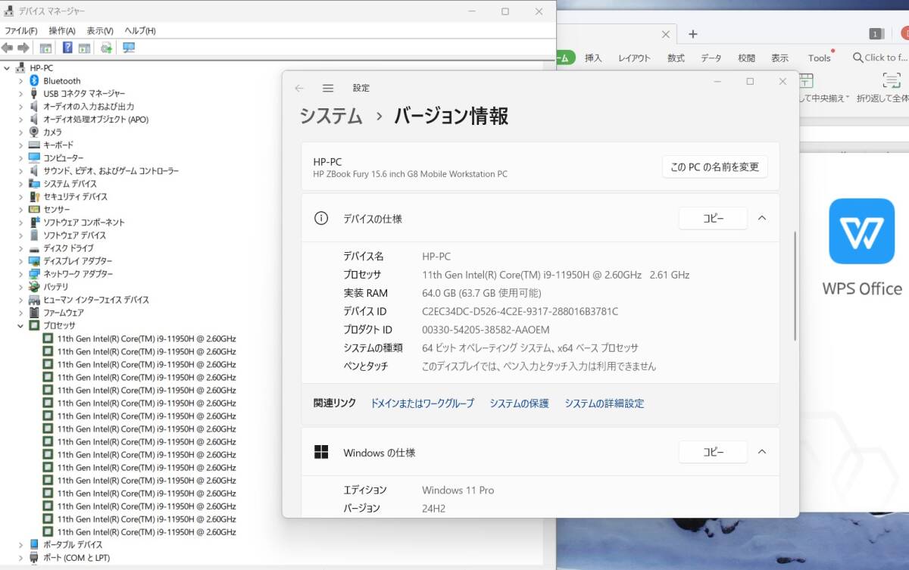Click the ディスク ドライブ icon
Screen dimensions: 909x570
(x=34, y=248)
